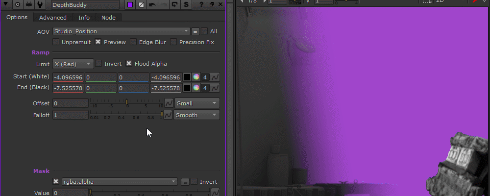Click the black-white tile color icon
Image resolution: width=490 pixels, height=196 pixels.
[x=142, y=4]
